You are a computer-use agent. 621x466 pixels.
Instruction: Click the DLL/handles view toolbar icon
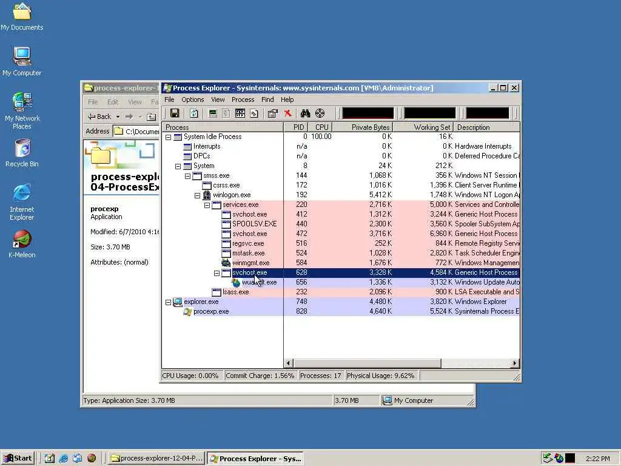(x=254, y=113)
